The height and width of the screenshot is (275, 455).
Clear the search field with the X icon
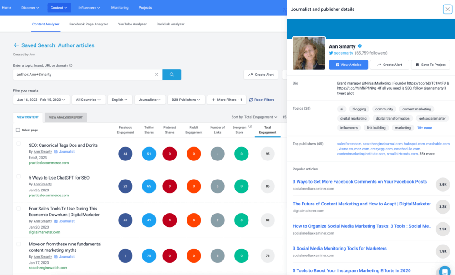coord(157,75)
